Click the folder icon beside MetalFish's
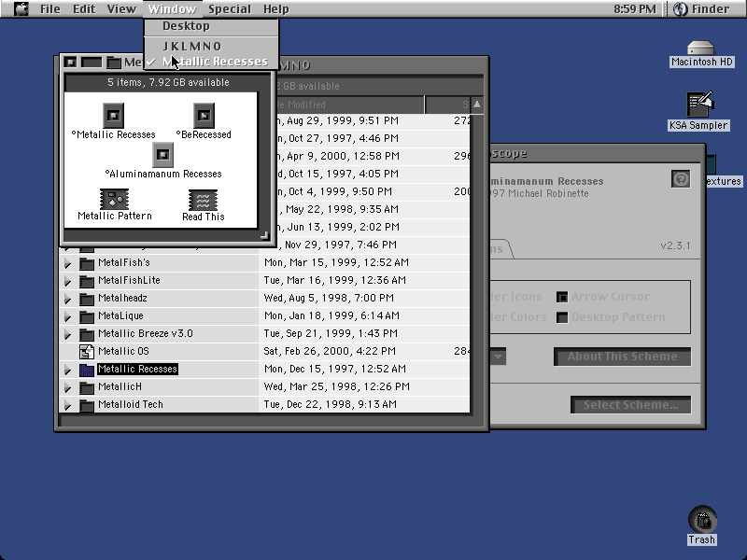Image resolution: width=747 pixels, height=560 pixels. (87, 263)
